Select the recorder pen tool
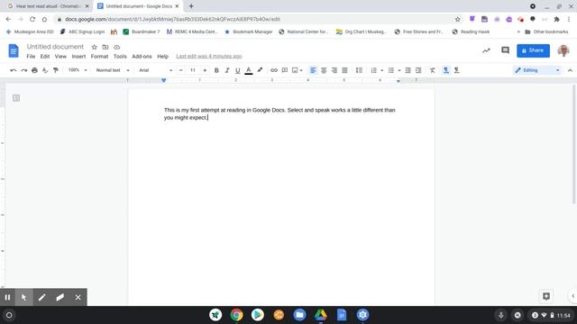 [x=42, y=297]
